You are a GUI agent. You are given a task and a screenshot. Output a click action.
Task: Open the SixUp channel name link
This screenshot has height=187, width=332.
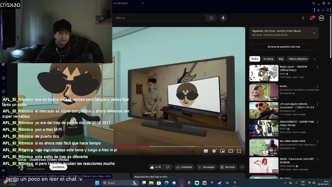[x=30, y=165]
